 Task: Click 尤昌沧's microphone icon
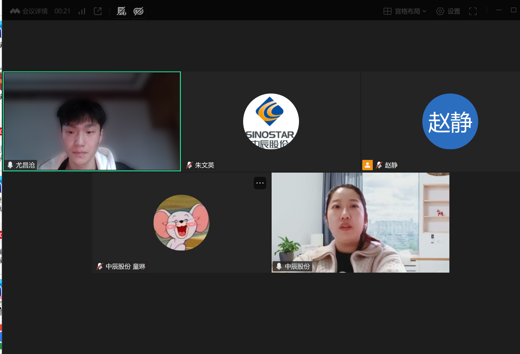(10, 165)
